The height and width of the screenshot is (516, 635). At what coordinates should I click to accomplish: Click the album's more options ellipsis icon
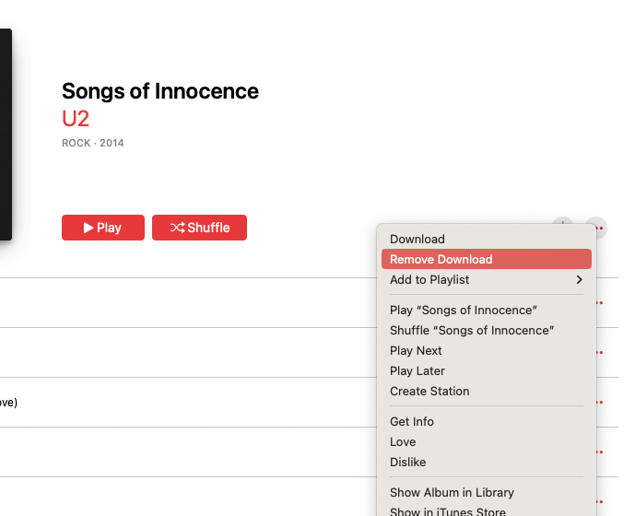coord(600,228)
